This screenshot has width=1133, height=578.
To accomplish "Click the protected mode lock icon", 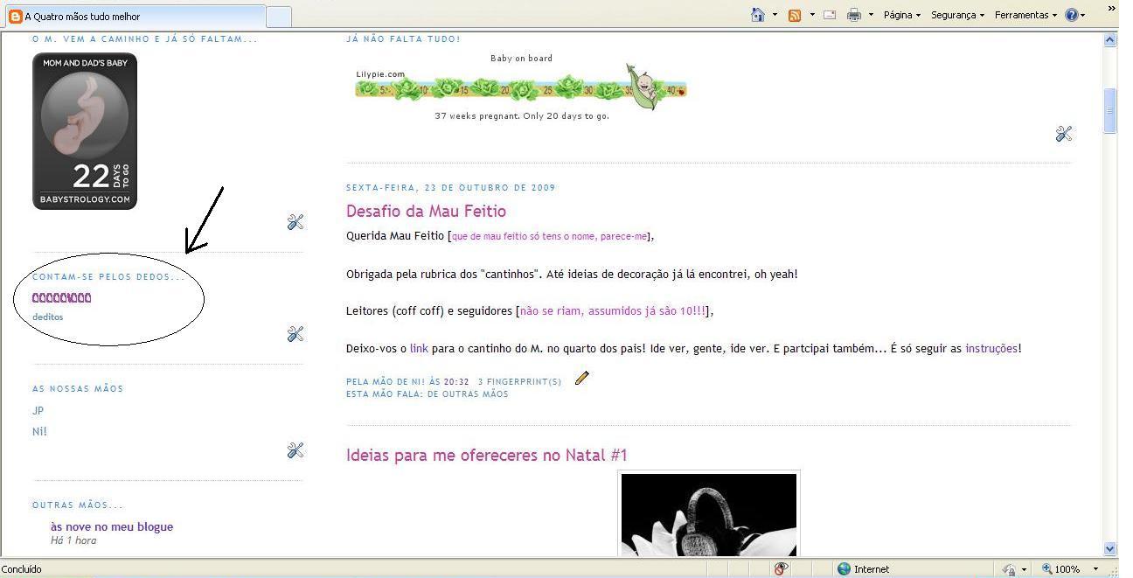I will pos(1009,569).
